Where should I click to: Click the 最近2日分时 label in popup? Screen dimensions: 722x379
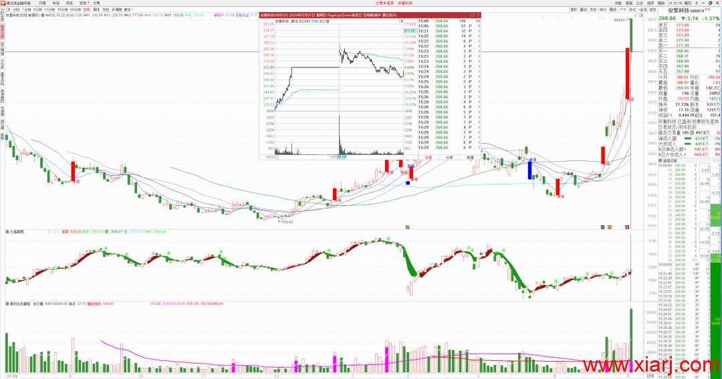tap(300, 21)
